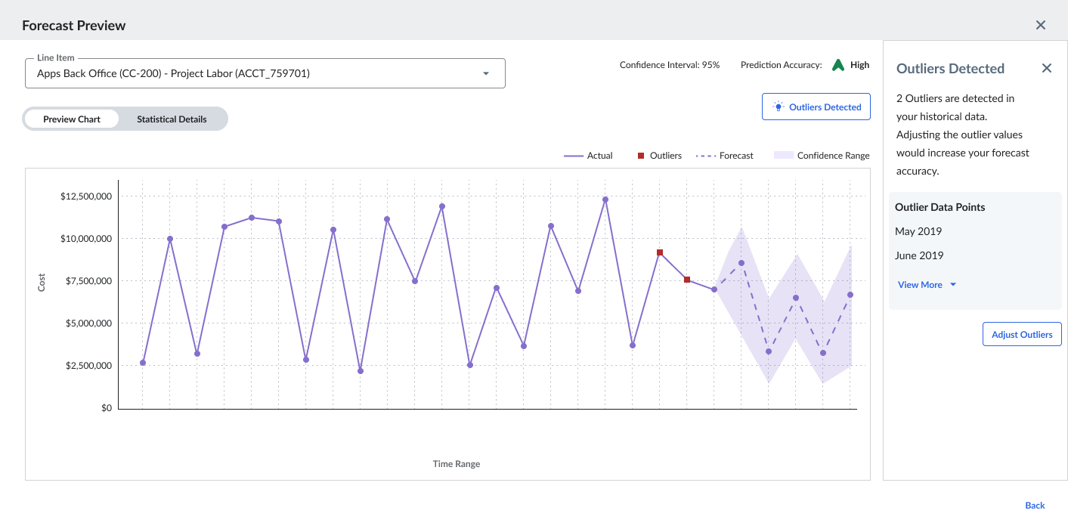Click the Line Item field showing Apps Back Office
Viewport: 1068px width, 529px height.
(x=249, y=74)
